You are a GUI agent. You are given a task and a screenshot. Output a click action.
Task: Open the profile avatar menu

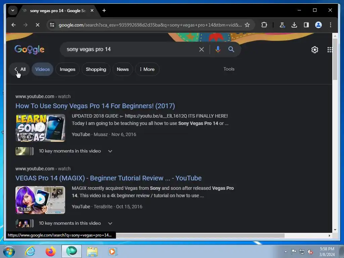point(318,25)
